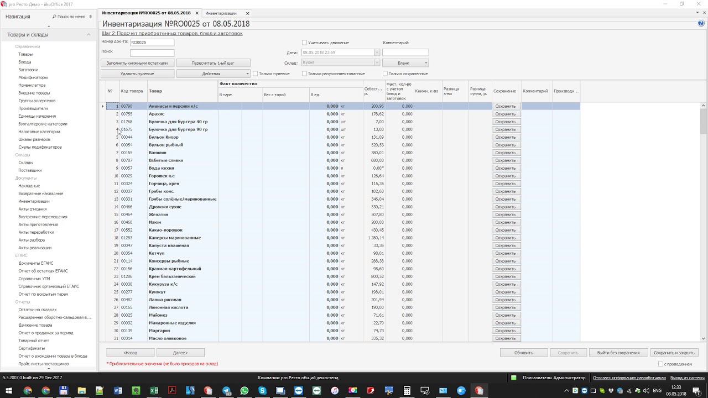Viewport: 708px width, 398px height.
Task: Open Word from taskbar
Action: (117, 391)
